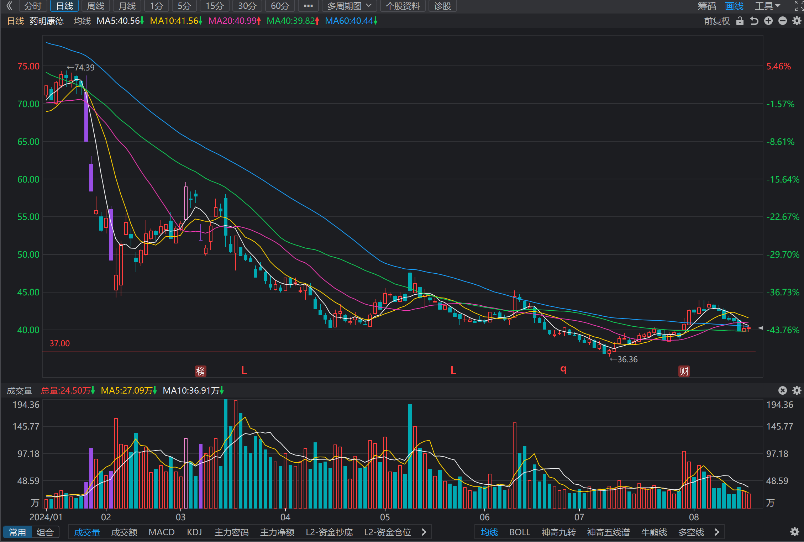
Task: Show more sub-chart indicators chevron
Action: (x=424, y=532)
